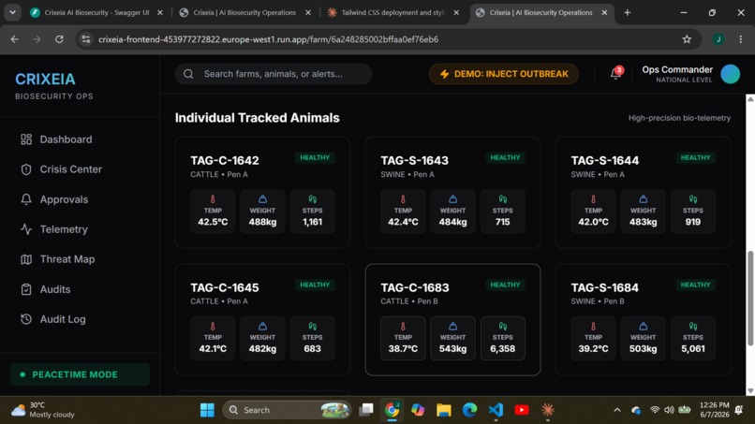Open the taskbar weather widget
This screenshot has width=755, height=424.
point(43,410)
